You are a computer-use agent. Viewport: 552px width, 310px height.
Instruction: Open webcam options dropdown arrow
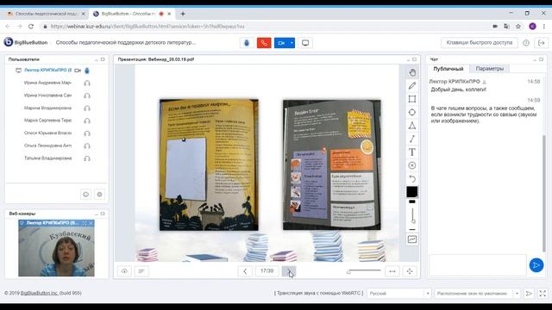pos(292,43)
